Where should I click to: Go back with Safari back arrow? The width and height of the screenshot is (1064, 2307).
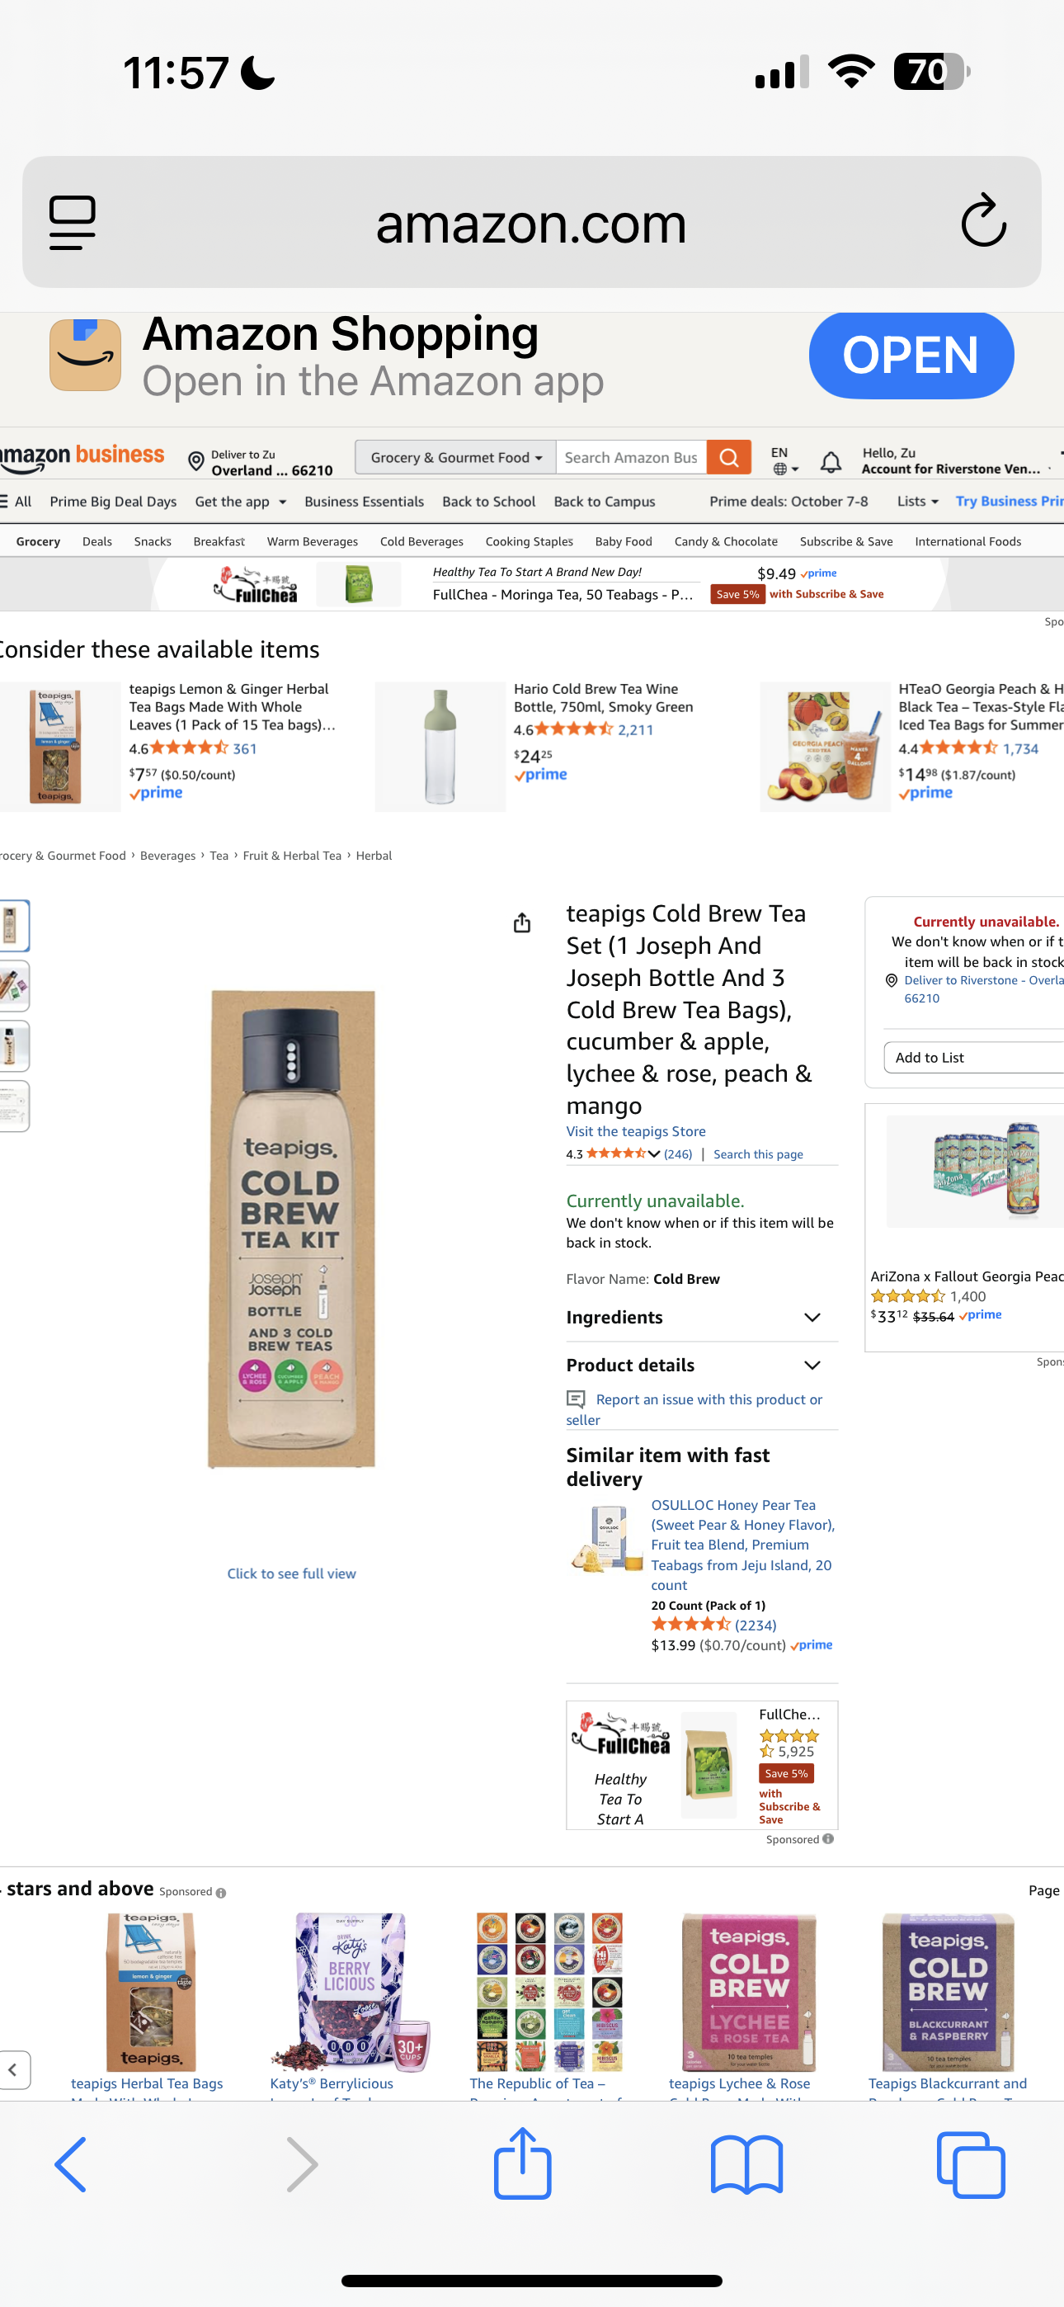(x=72, y=2163)
